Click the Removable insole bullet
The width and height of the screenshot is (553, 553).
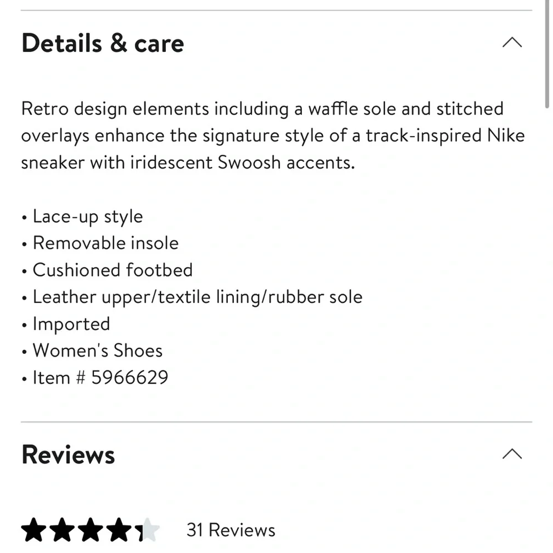(106, 243)
